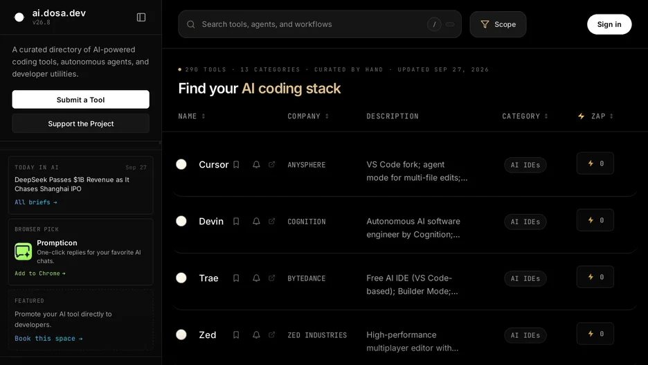
Task: Open the Zed tool name
Action: pos(208,335)
